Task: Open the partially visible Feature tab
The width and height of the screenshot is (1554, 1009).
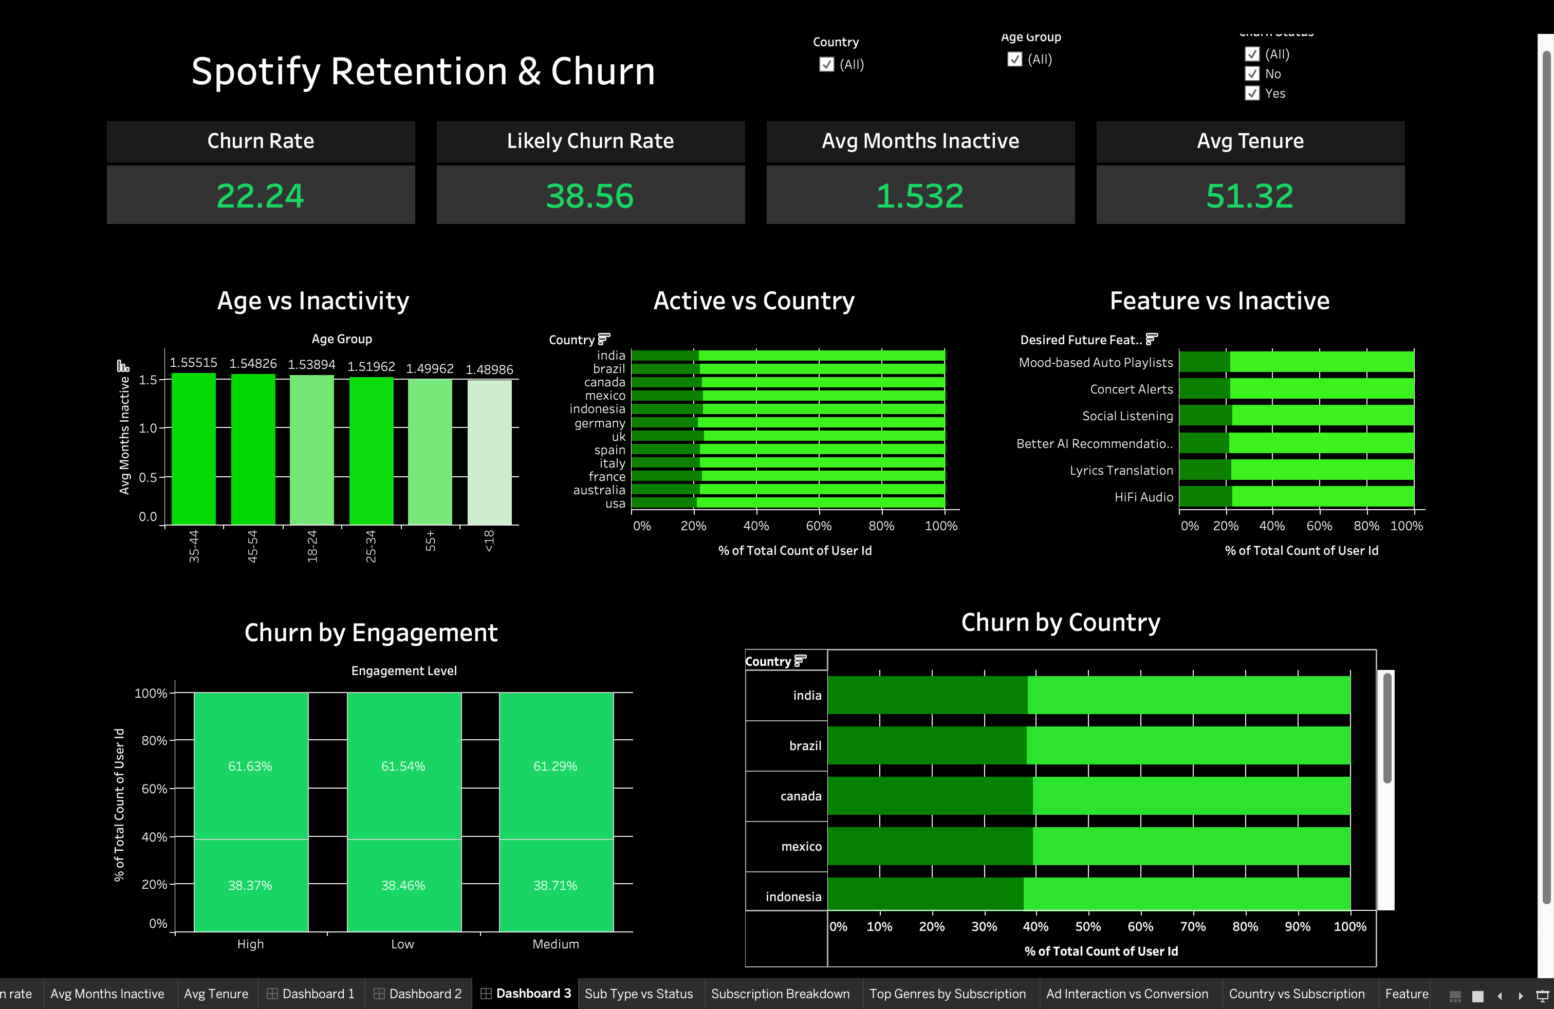Action: point(1406,994)
